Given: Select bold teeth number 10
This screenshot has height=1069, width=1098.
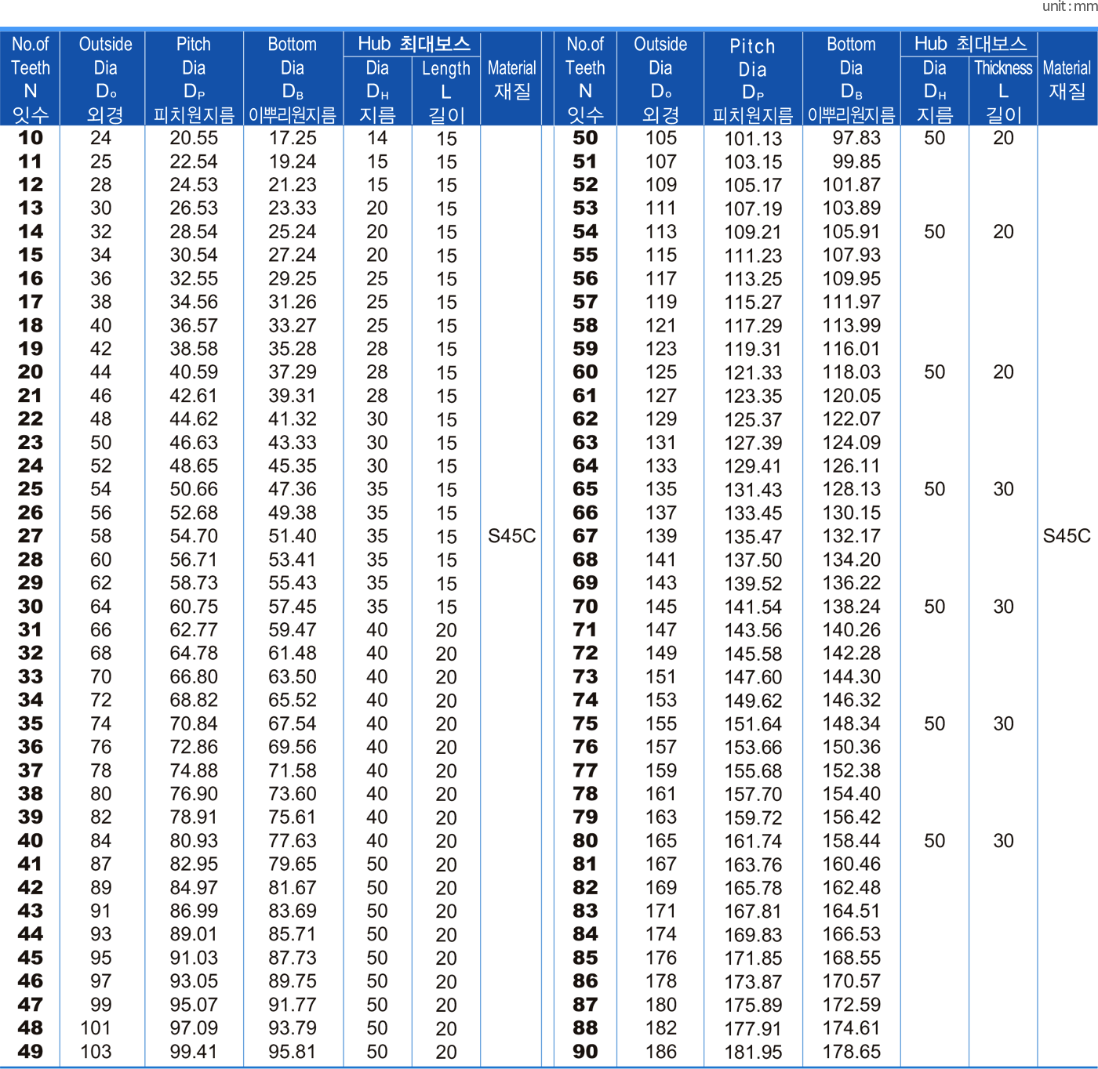Looking at the screenshot, I should coord(31,138).
